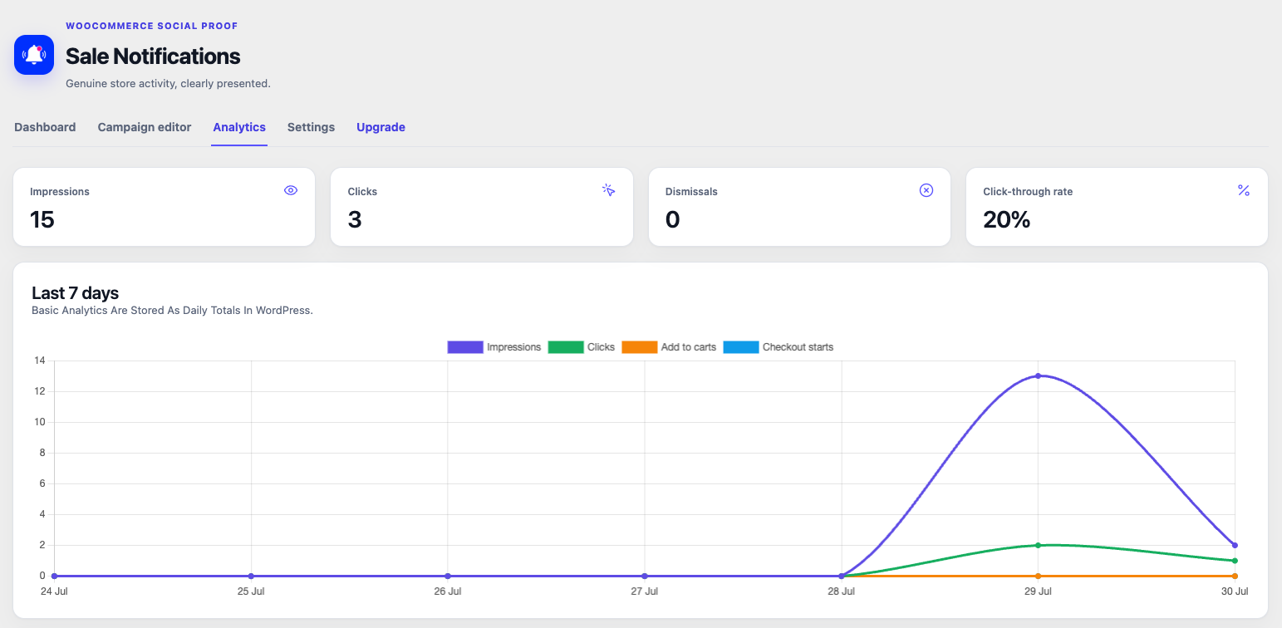
Task: Click the green Clicks data point on 30 Jul
Action: pyautogui.click(x=1235, y=561)
